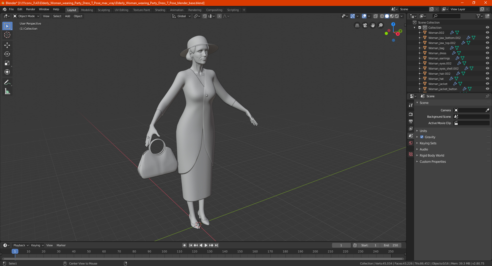Switch to solid shading mode

(x=387, y=16)
